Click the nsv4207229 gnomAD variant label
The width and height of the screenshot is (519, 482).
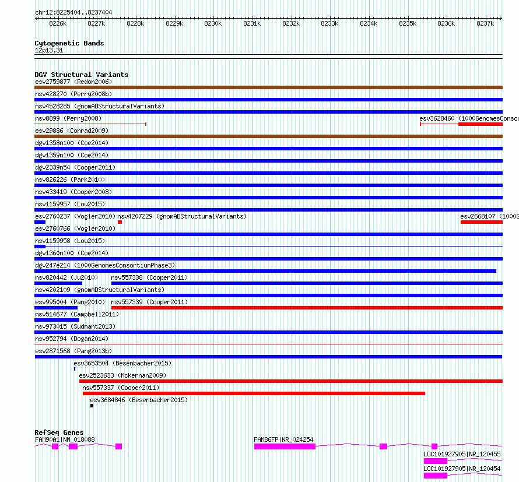[182, 216]
